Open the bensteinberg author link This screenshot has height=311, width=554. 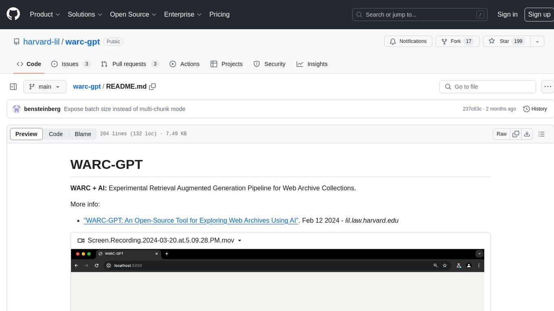pos(42,109)
